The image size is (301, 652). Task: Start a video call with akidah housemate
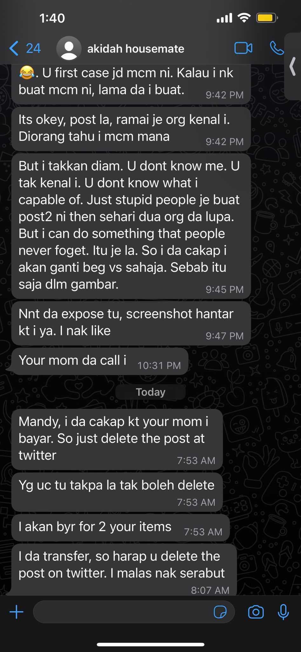[243, 48]
